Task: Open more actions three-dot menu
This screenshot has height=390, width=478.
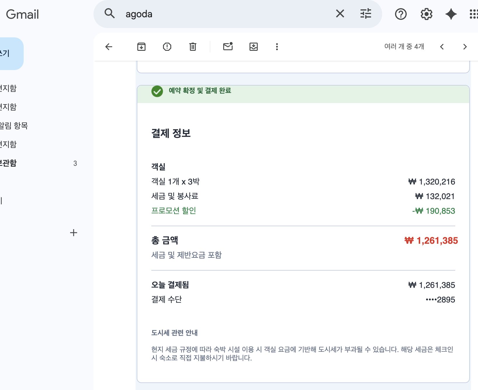Action: (277, 47)
